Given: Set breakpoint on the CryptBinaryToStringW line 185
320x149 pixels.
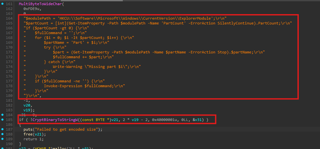Looking at the screenshot, I should pos(3,120).
